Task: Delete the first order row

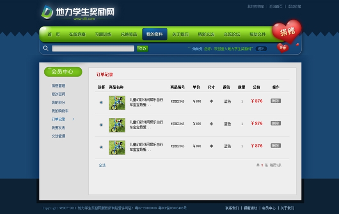Action: (276, 101)
